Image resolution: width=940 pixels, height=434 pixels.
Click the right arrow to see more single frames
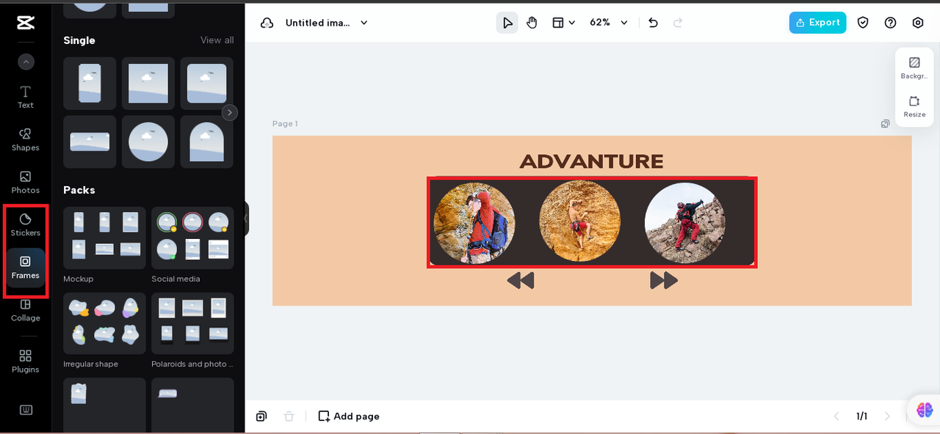(230, 113)
